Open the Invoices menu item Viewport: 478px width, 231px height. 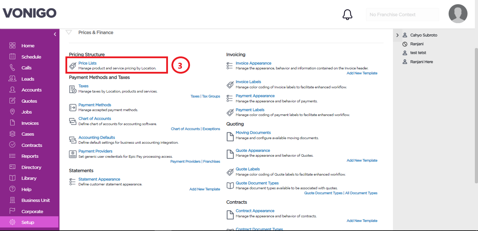pos(30,123)
